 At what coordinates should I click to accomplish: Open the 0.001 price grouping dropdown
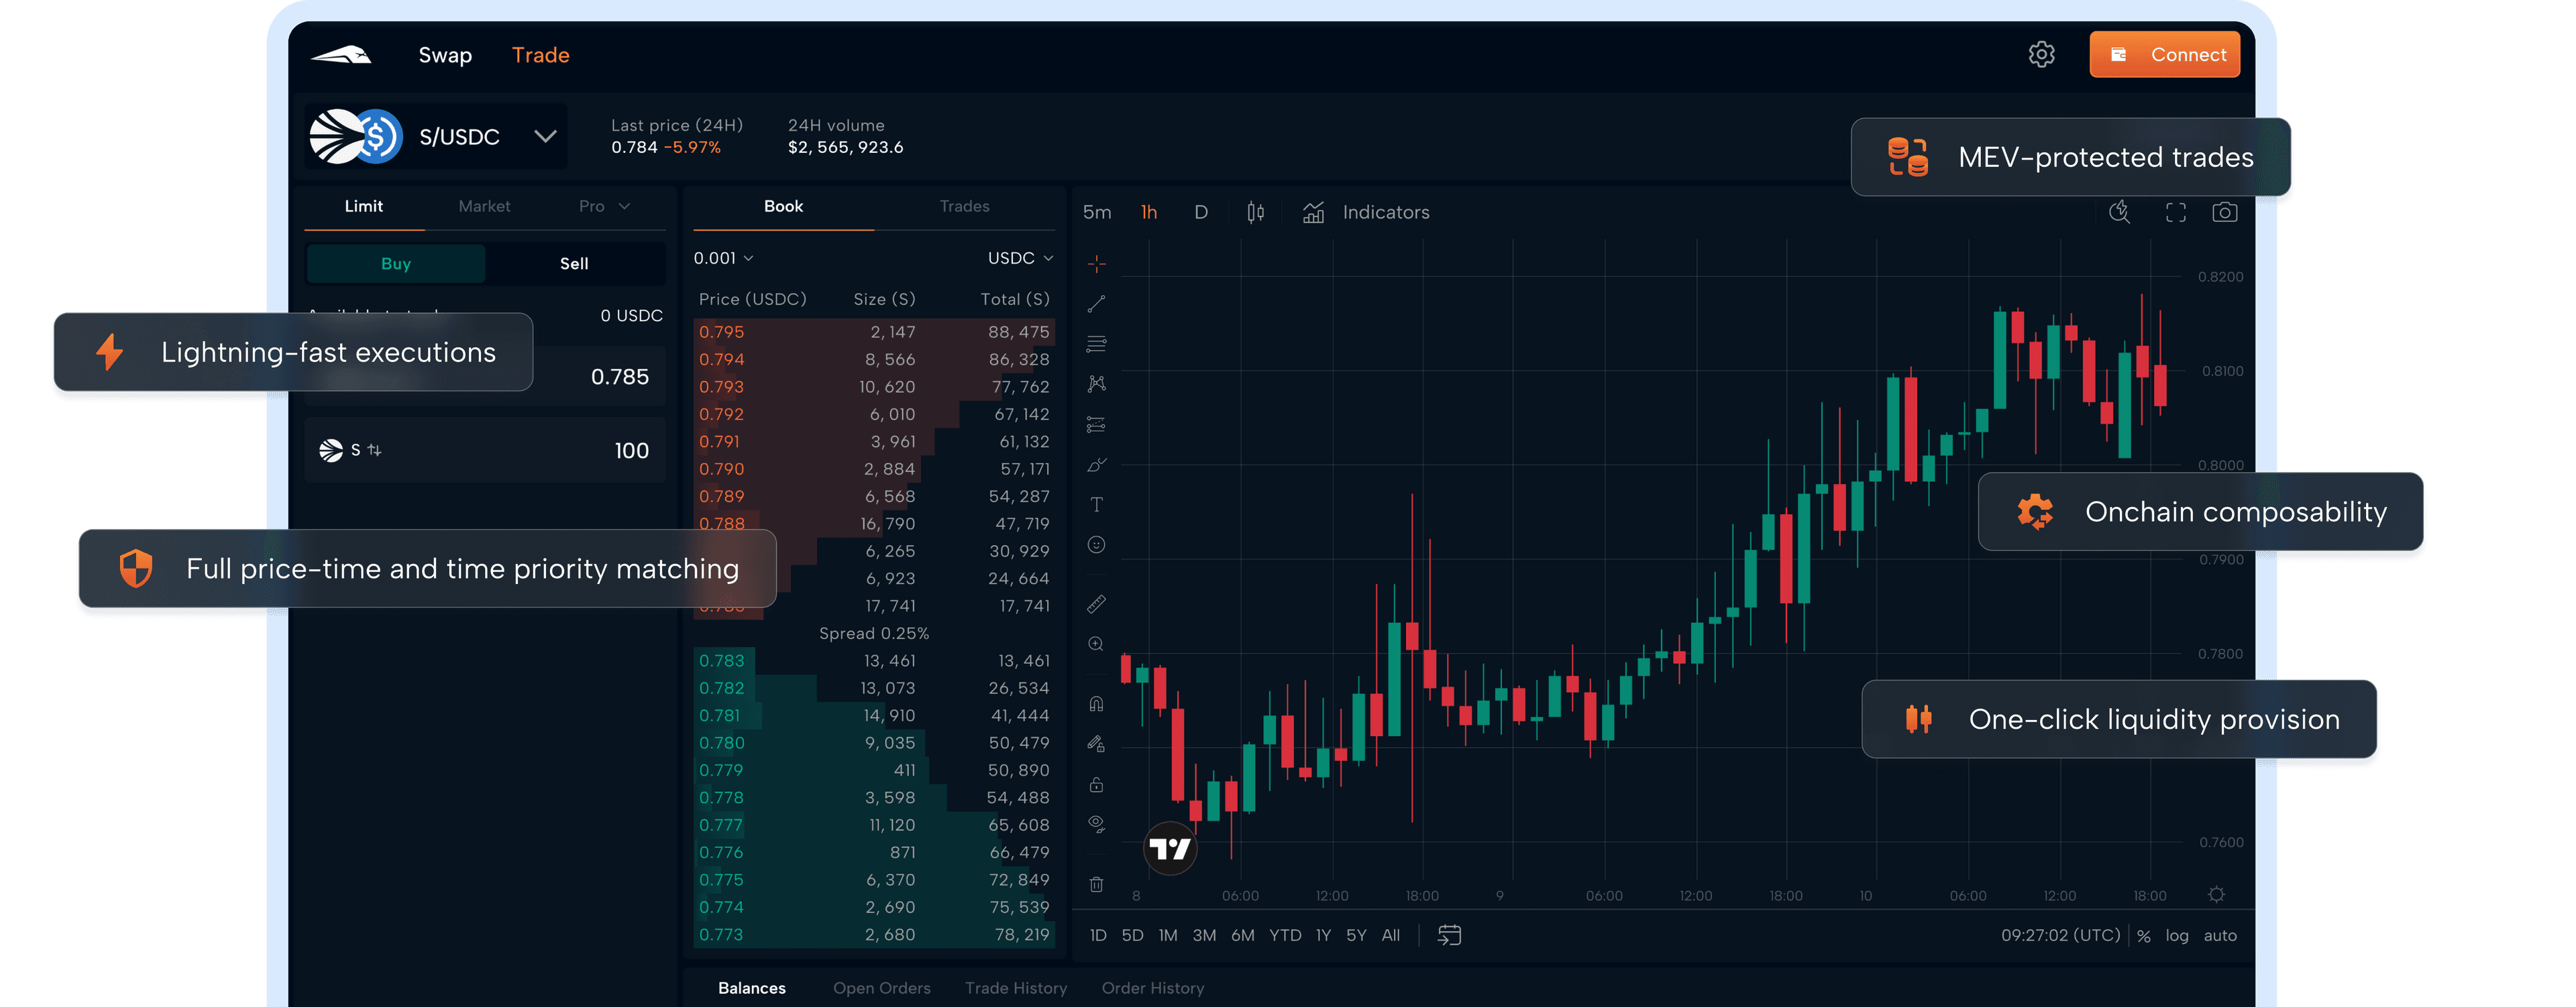tap(724, 257)
